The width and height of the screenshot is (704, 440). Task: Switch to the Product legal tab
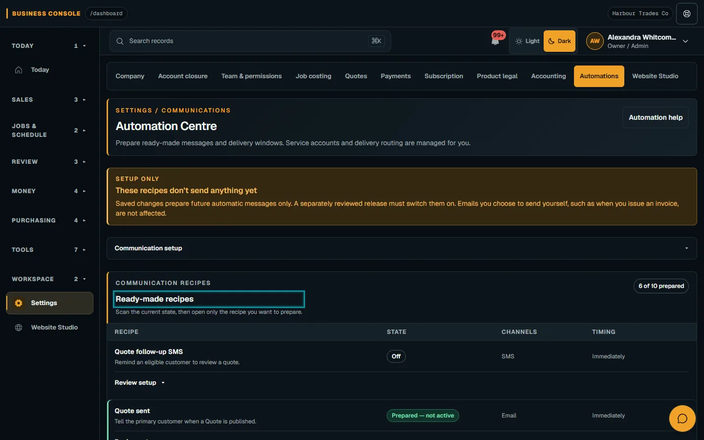pos(497,76)
